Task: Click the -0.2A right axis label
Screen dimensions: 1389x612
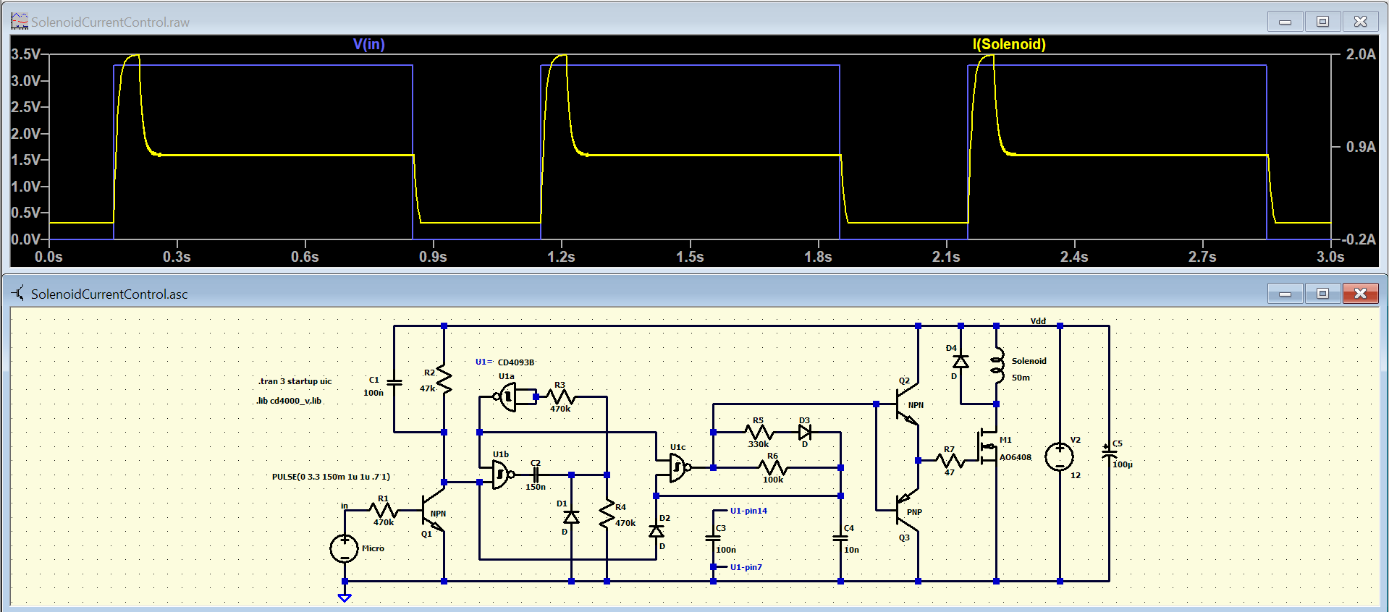Action: coord(1358,239)
